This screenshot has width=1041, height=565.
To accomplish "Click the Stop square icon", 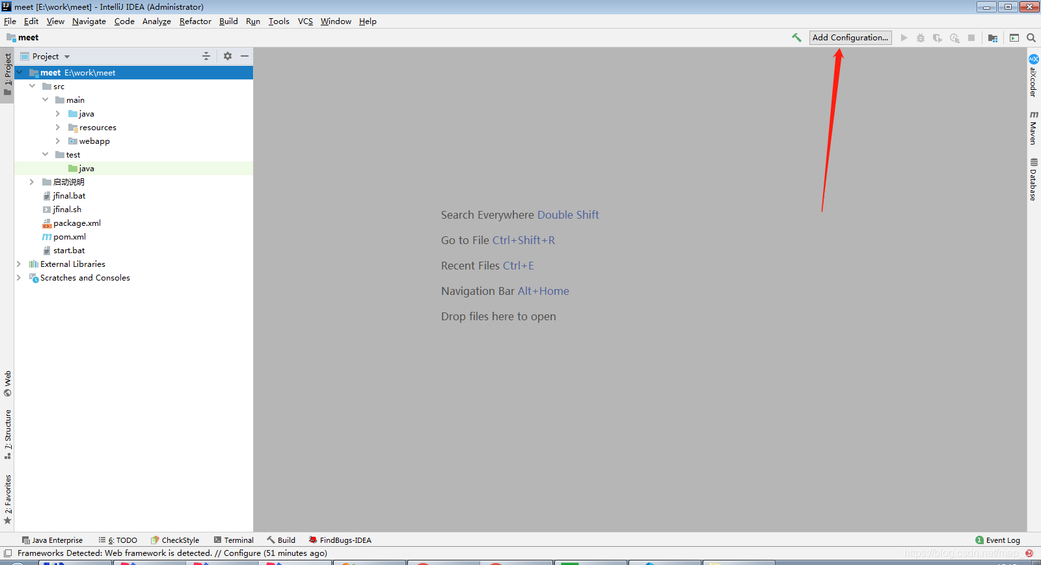I will tap(971, 38).
